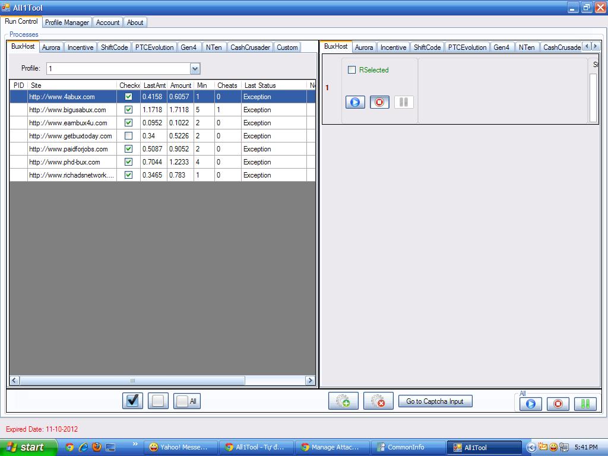Open the About tab

135,23
